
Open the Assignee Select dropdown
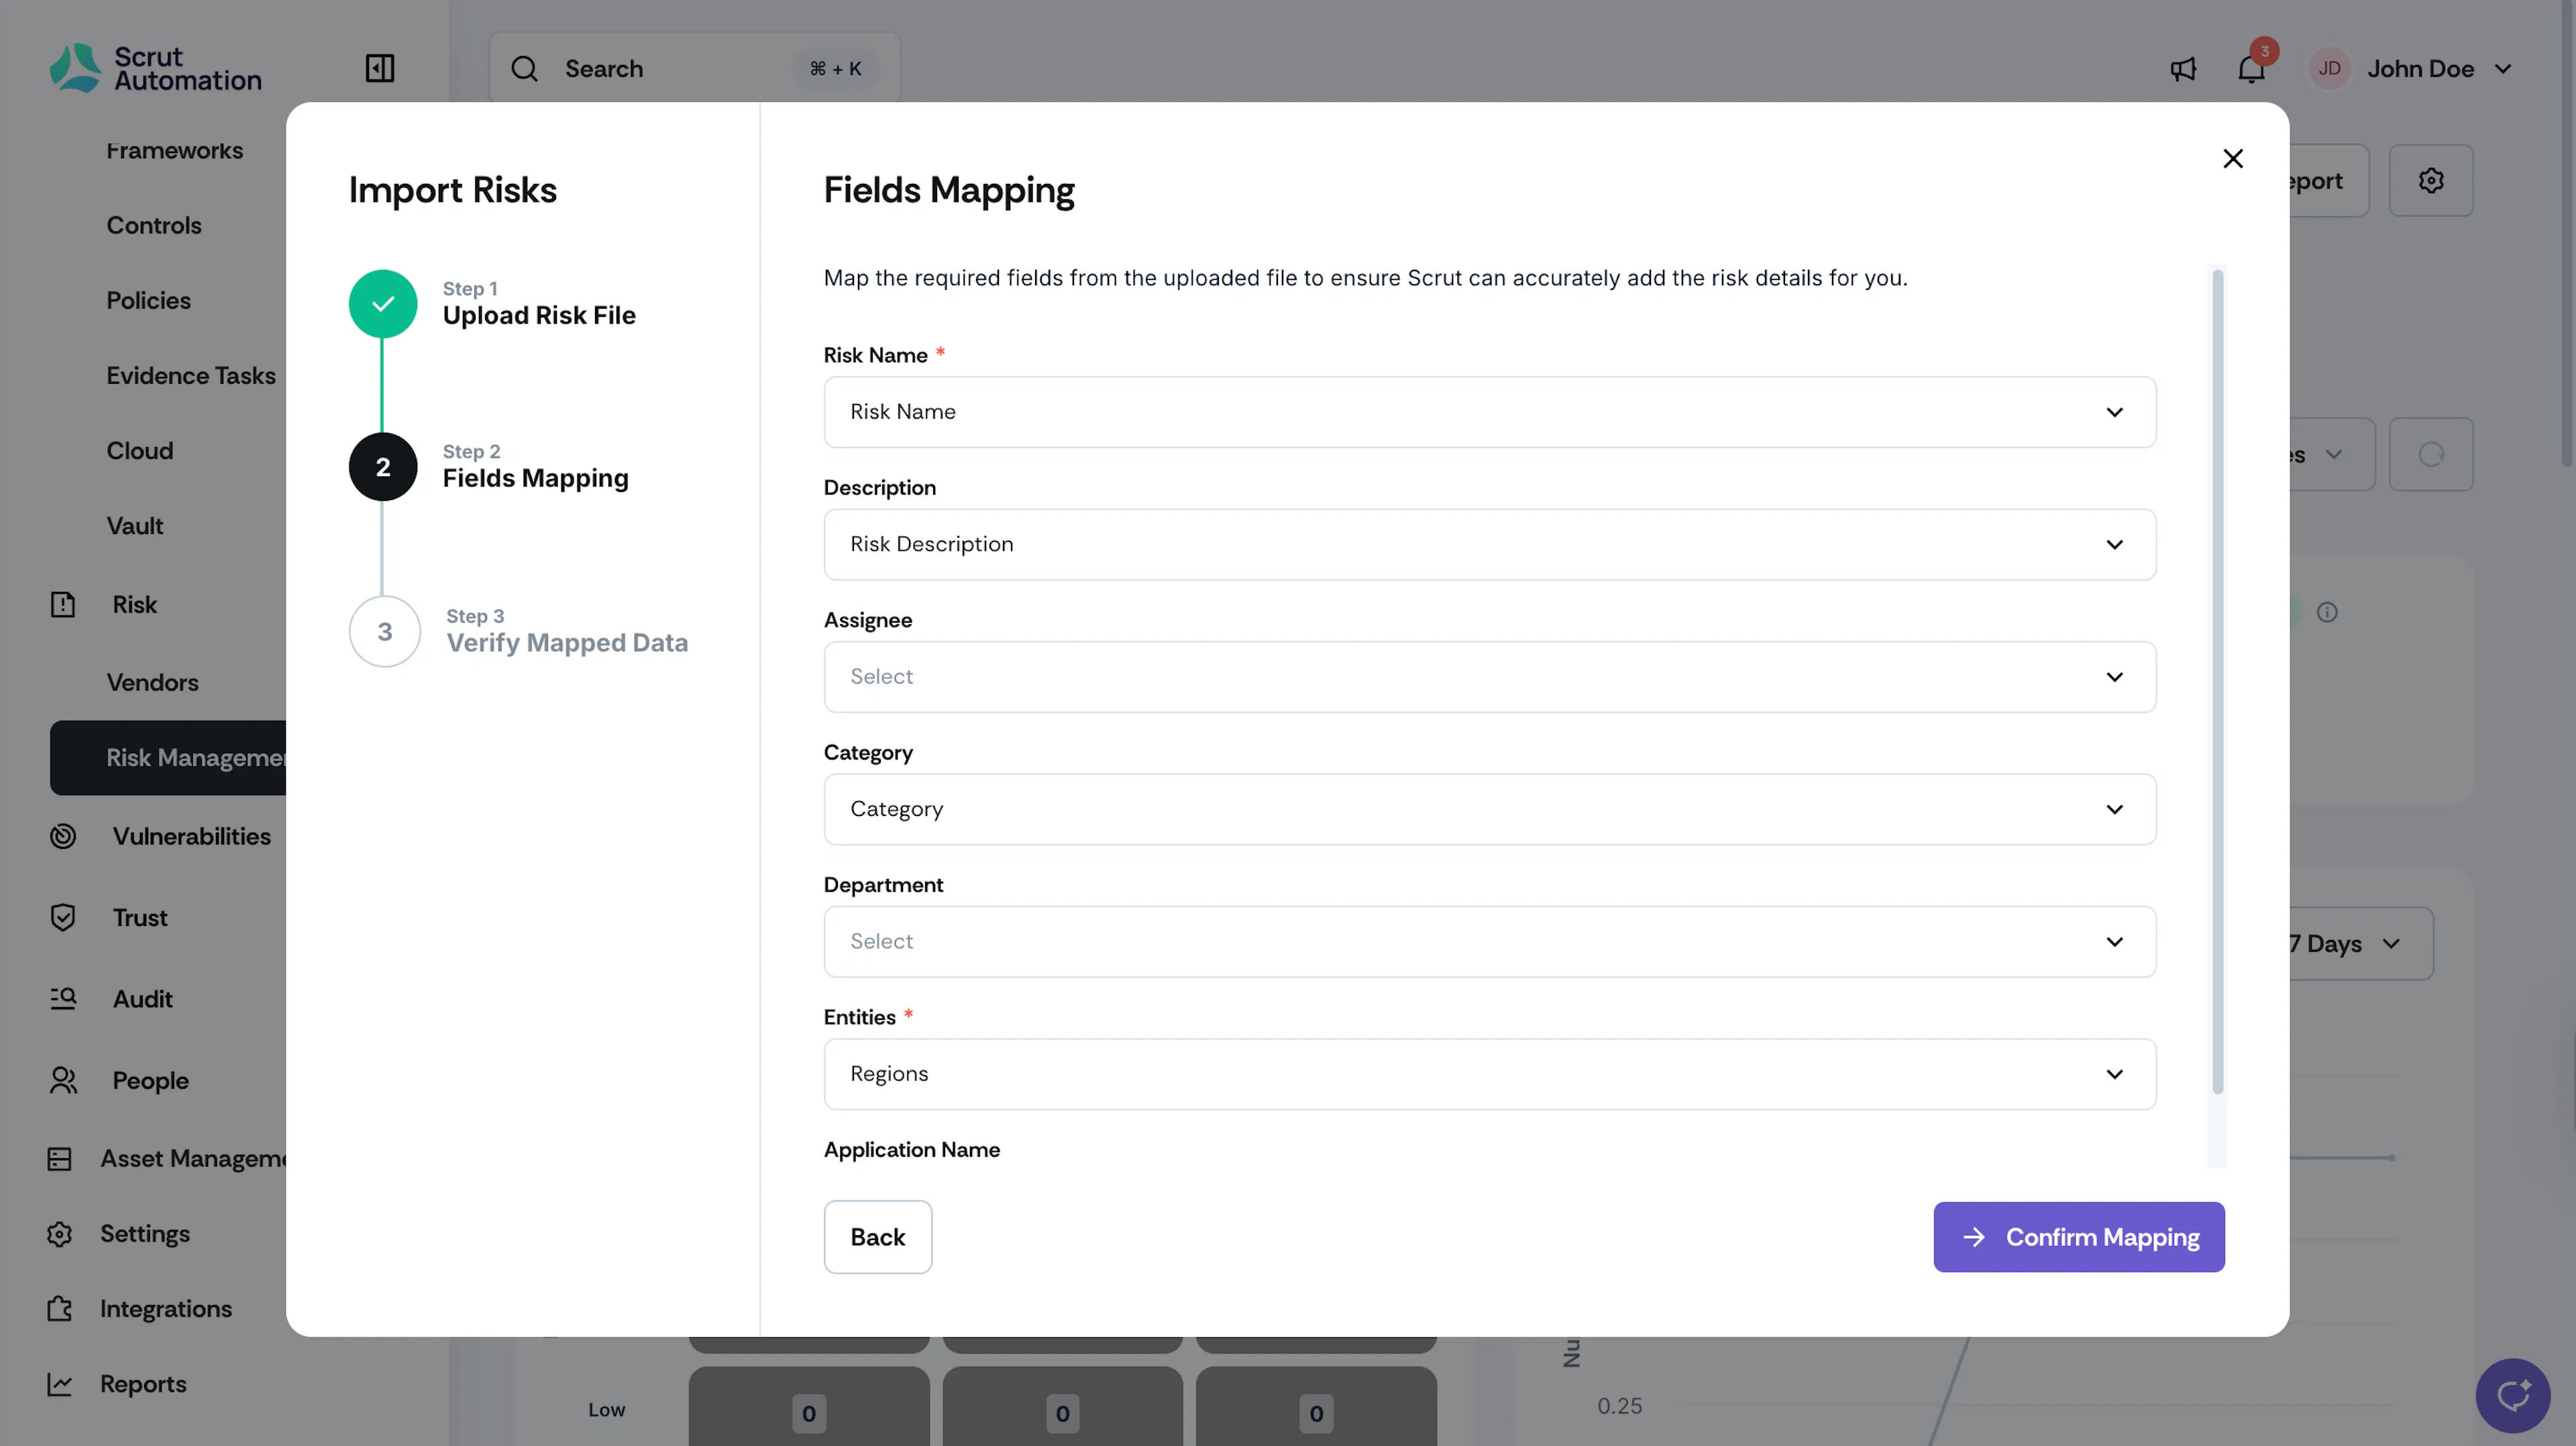click(x=1489, y=677)
